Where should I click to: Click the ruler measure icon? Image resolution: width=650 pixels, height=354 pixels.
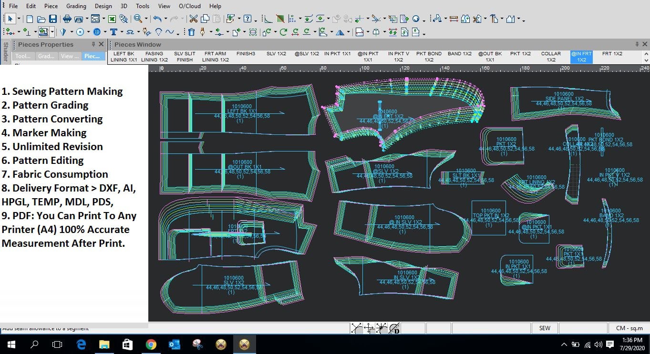[454, 19]
